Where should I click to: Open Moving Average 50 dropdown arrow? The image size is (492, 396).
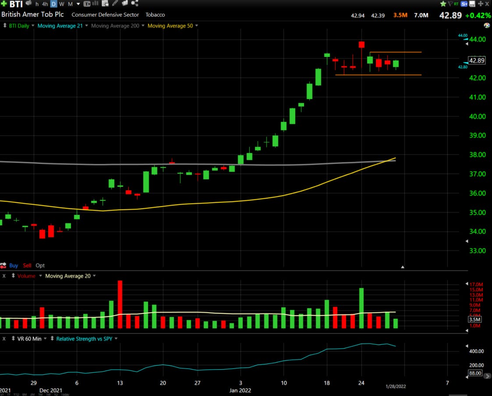pos(197,26)
